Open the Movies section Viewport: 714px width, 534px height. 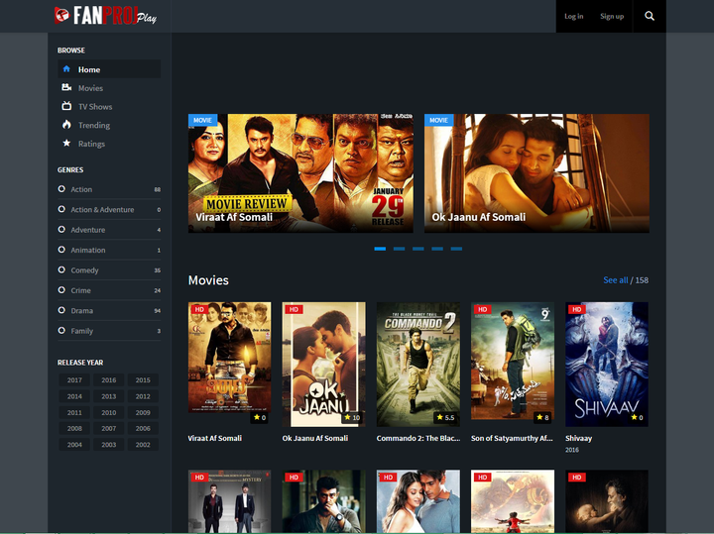(x=90, y=88)
